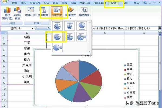Switch to the 数据 (Data) tab
162x108 pixels.
pos(55,3)
